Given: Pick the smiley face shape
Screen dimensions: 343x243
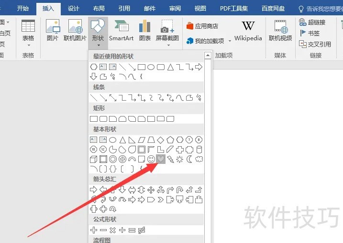Looking at the screenshot, I should [151, 159].
